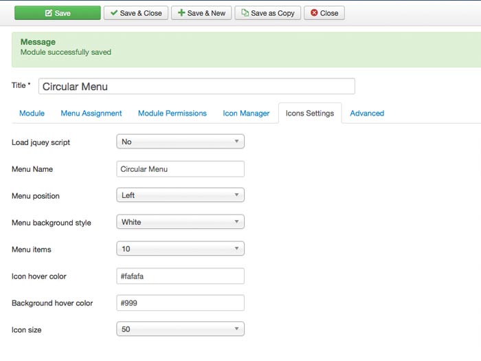This screenshot has height=361, width=481.
Task: Expand the Load jquey script dropdown
Action: pyautogui.click(x=181, y=142)
